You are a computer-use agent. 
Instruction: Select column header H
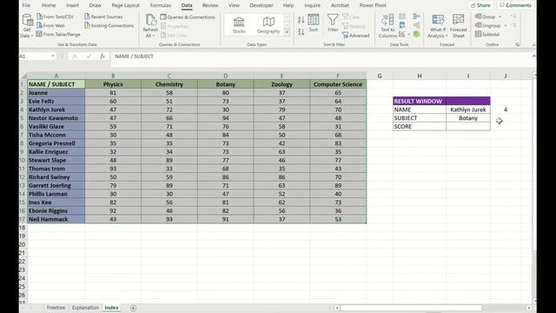pos(420,76)
